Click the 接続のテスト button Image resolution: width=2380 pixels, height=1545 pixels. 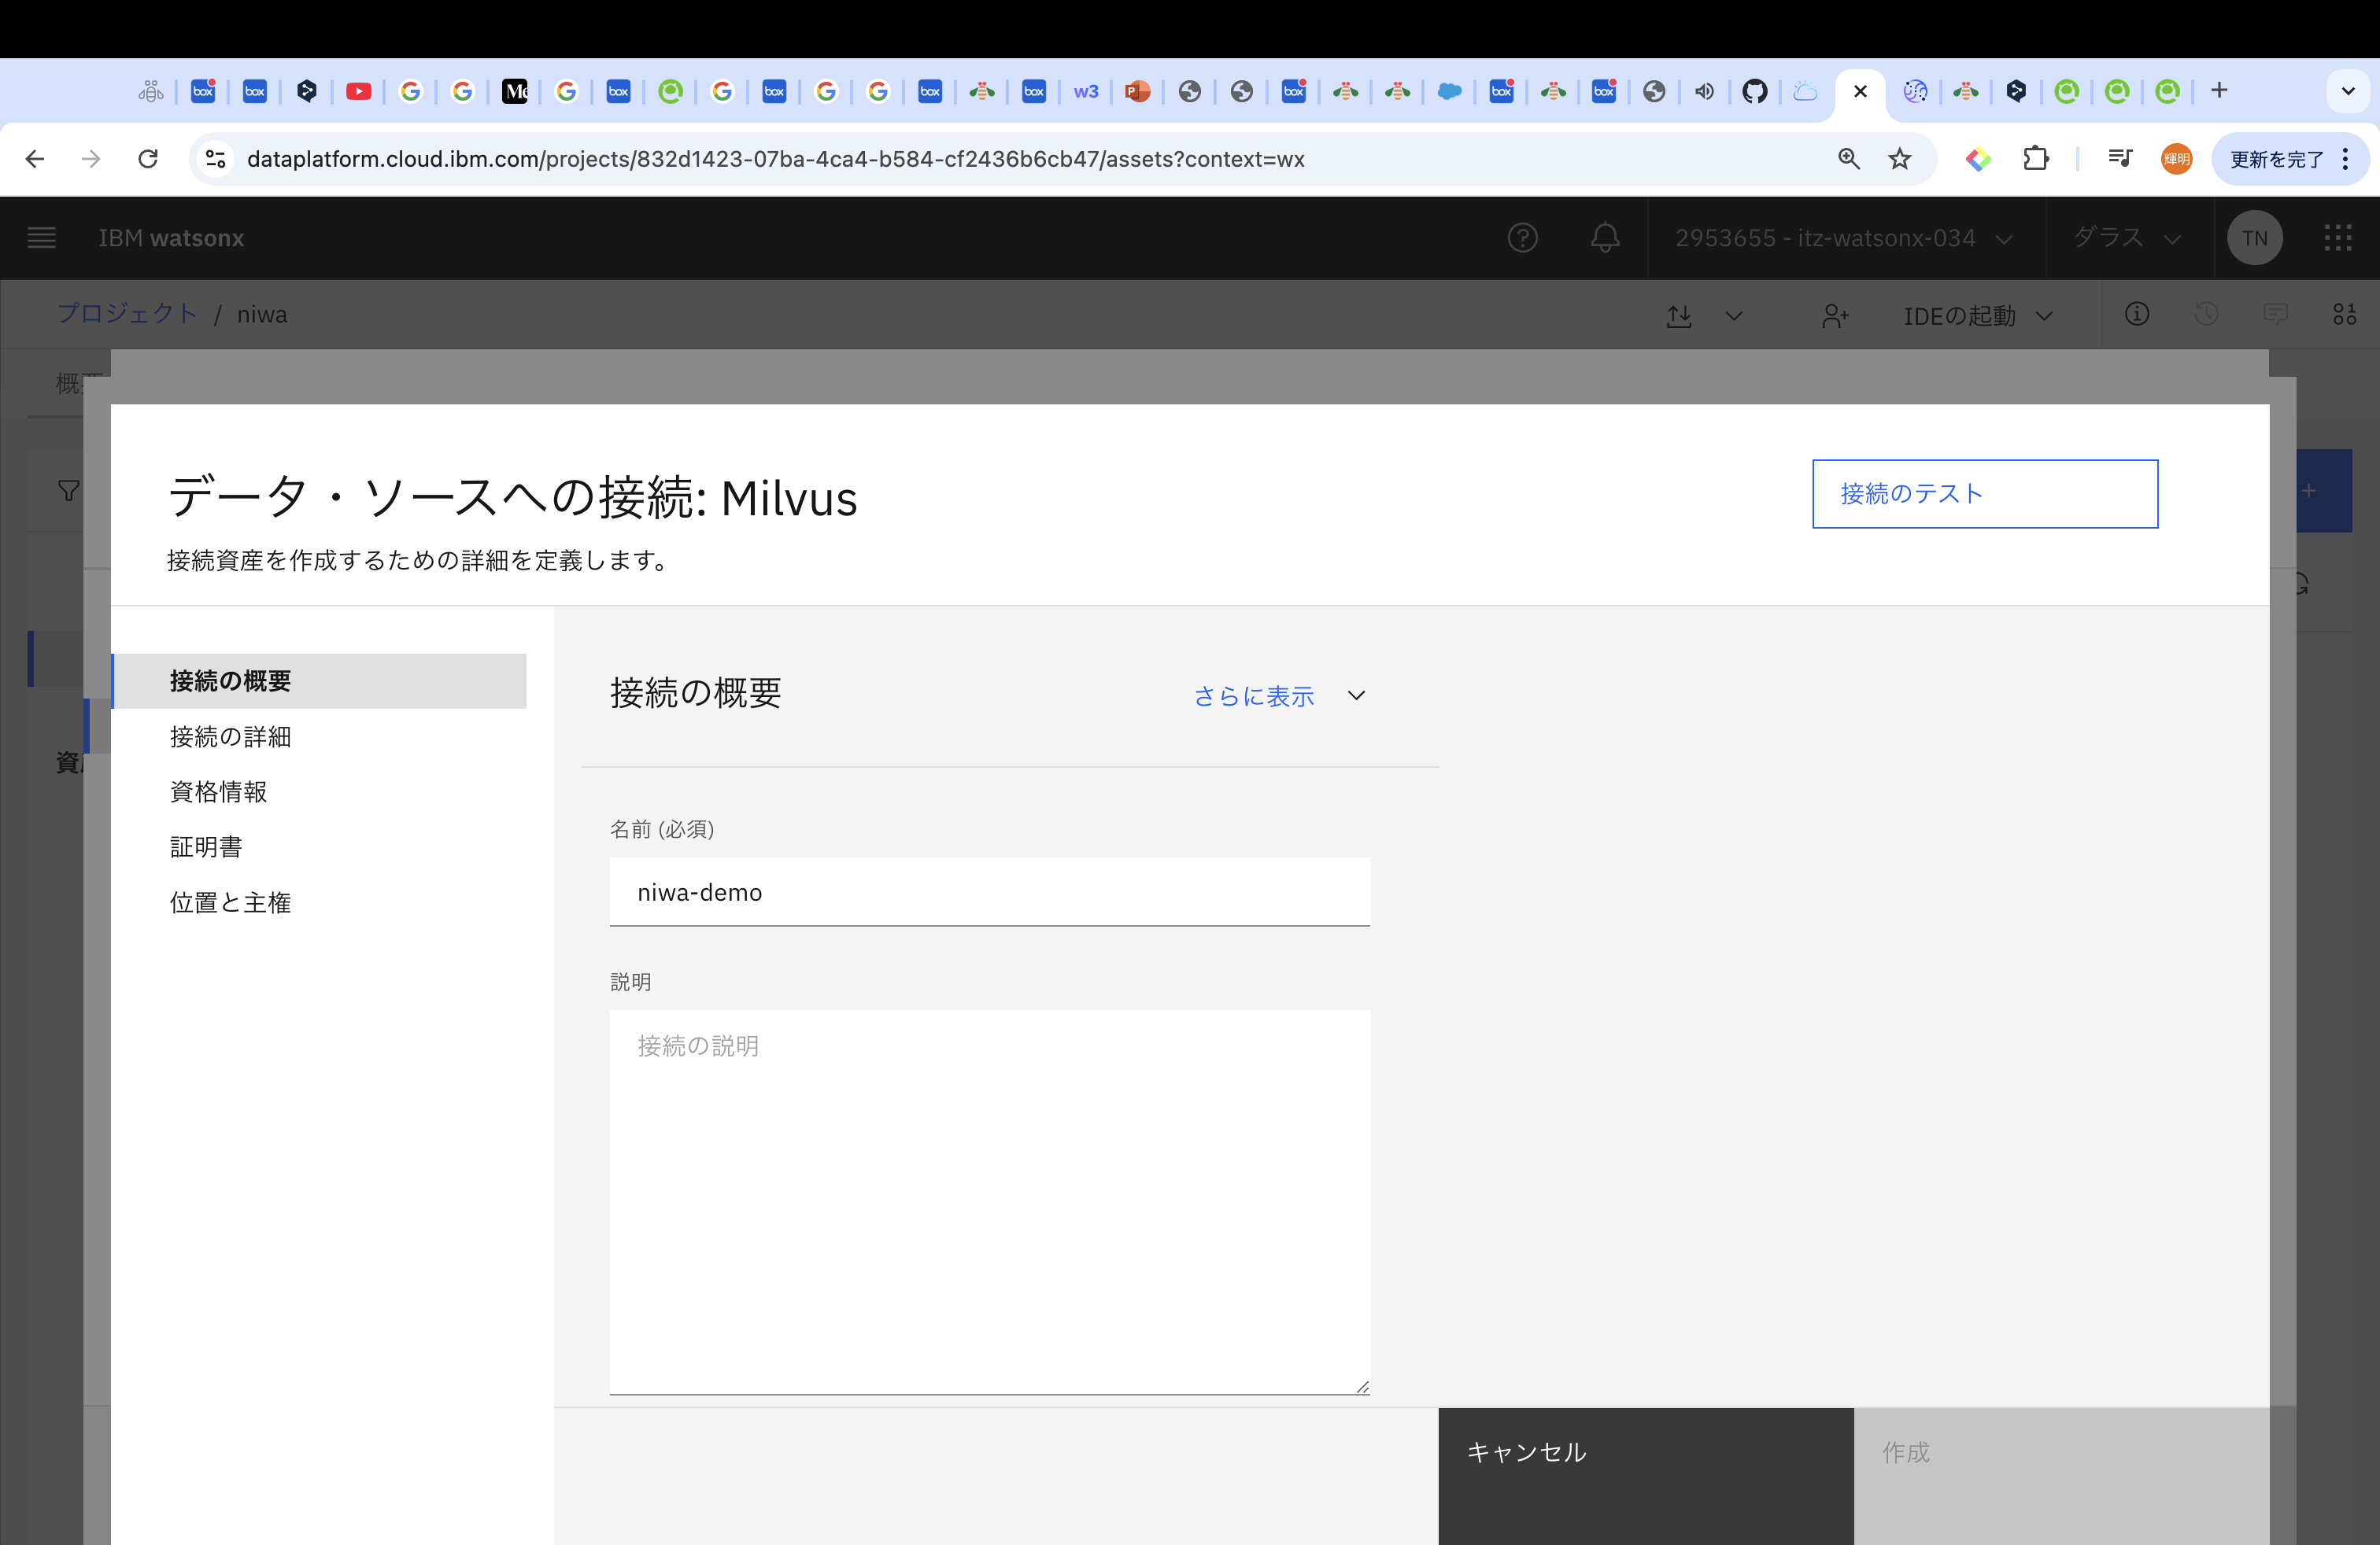pos(1984,494)
